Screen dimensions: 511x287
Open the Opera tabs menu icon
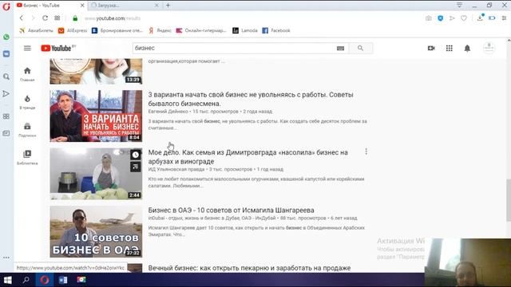(x=459, y=5)
